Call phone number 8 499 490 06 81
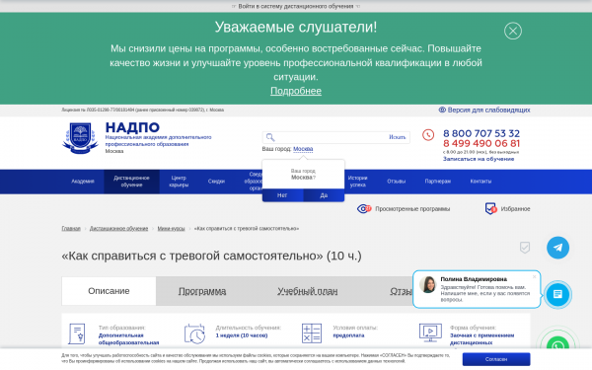The height and width of the screenshot is (370, 592). (481, 143)
